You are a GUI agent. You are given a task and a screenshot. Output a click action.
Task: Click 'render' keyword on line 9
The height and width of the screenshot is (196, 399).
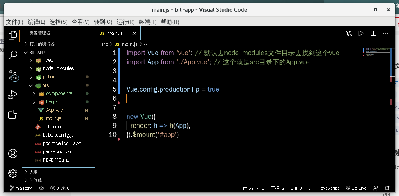(139, 126)
